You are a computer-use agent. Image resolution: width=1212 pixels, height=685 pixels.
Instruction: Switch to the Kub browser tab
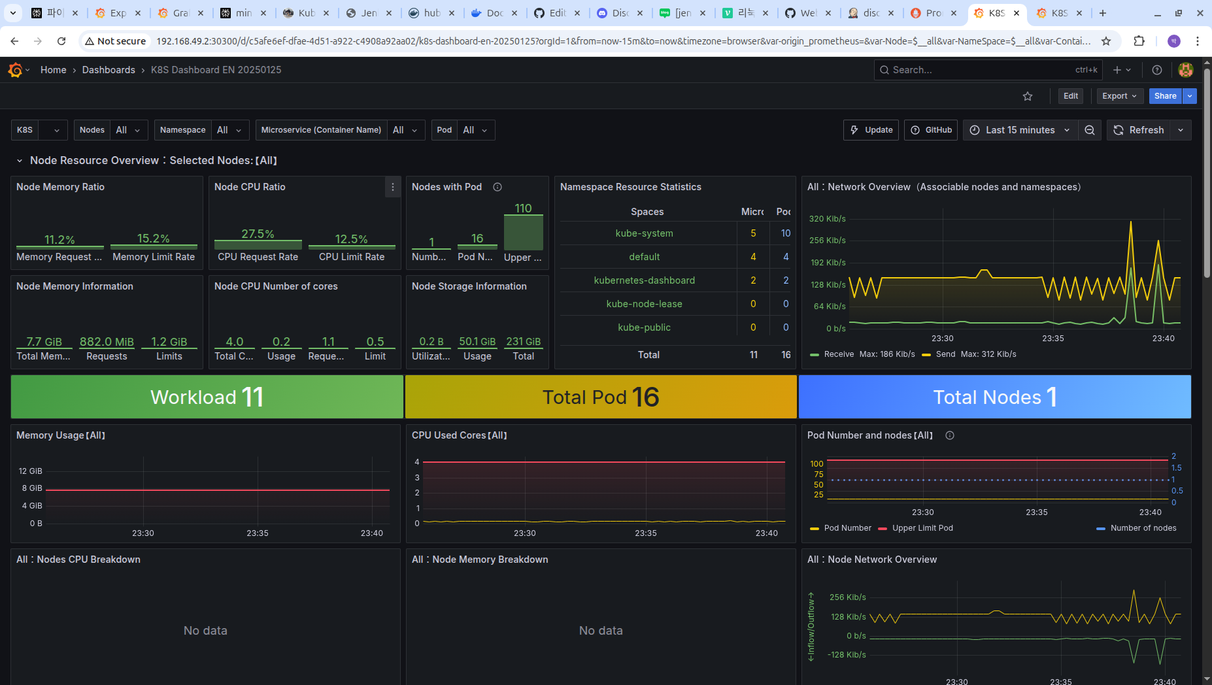coord(307,13)
